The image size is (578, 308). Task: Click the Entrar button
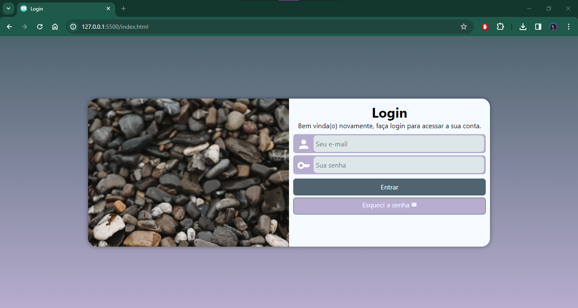click(389, 187)
